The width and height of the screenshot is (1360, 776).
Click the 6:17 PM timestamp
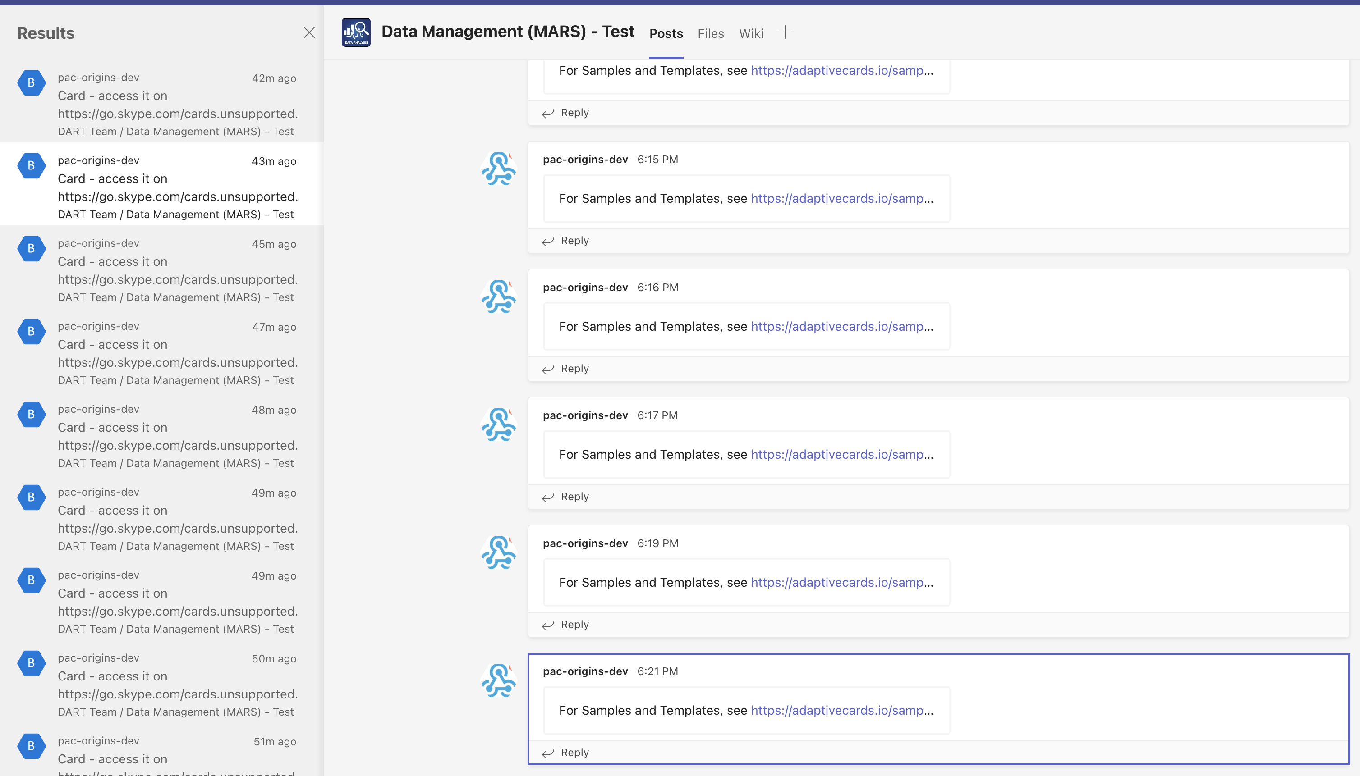click(657, 415)
